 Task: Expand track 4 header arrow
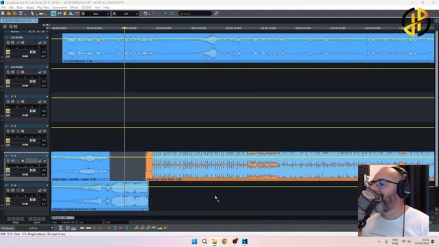[47, 126]
